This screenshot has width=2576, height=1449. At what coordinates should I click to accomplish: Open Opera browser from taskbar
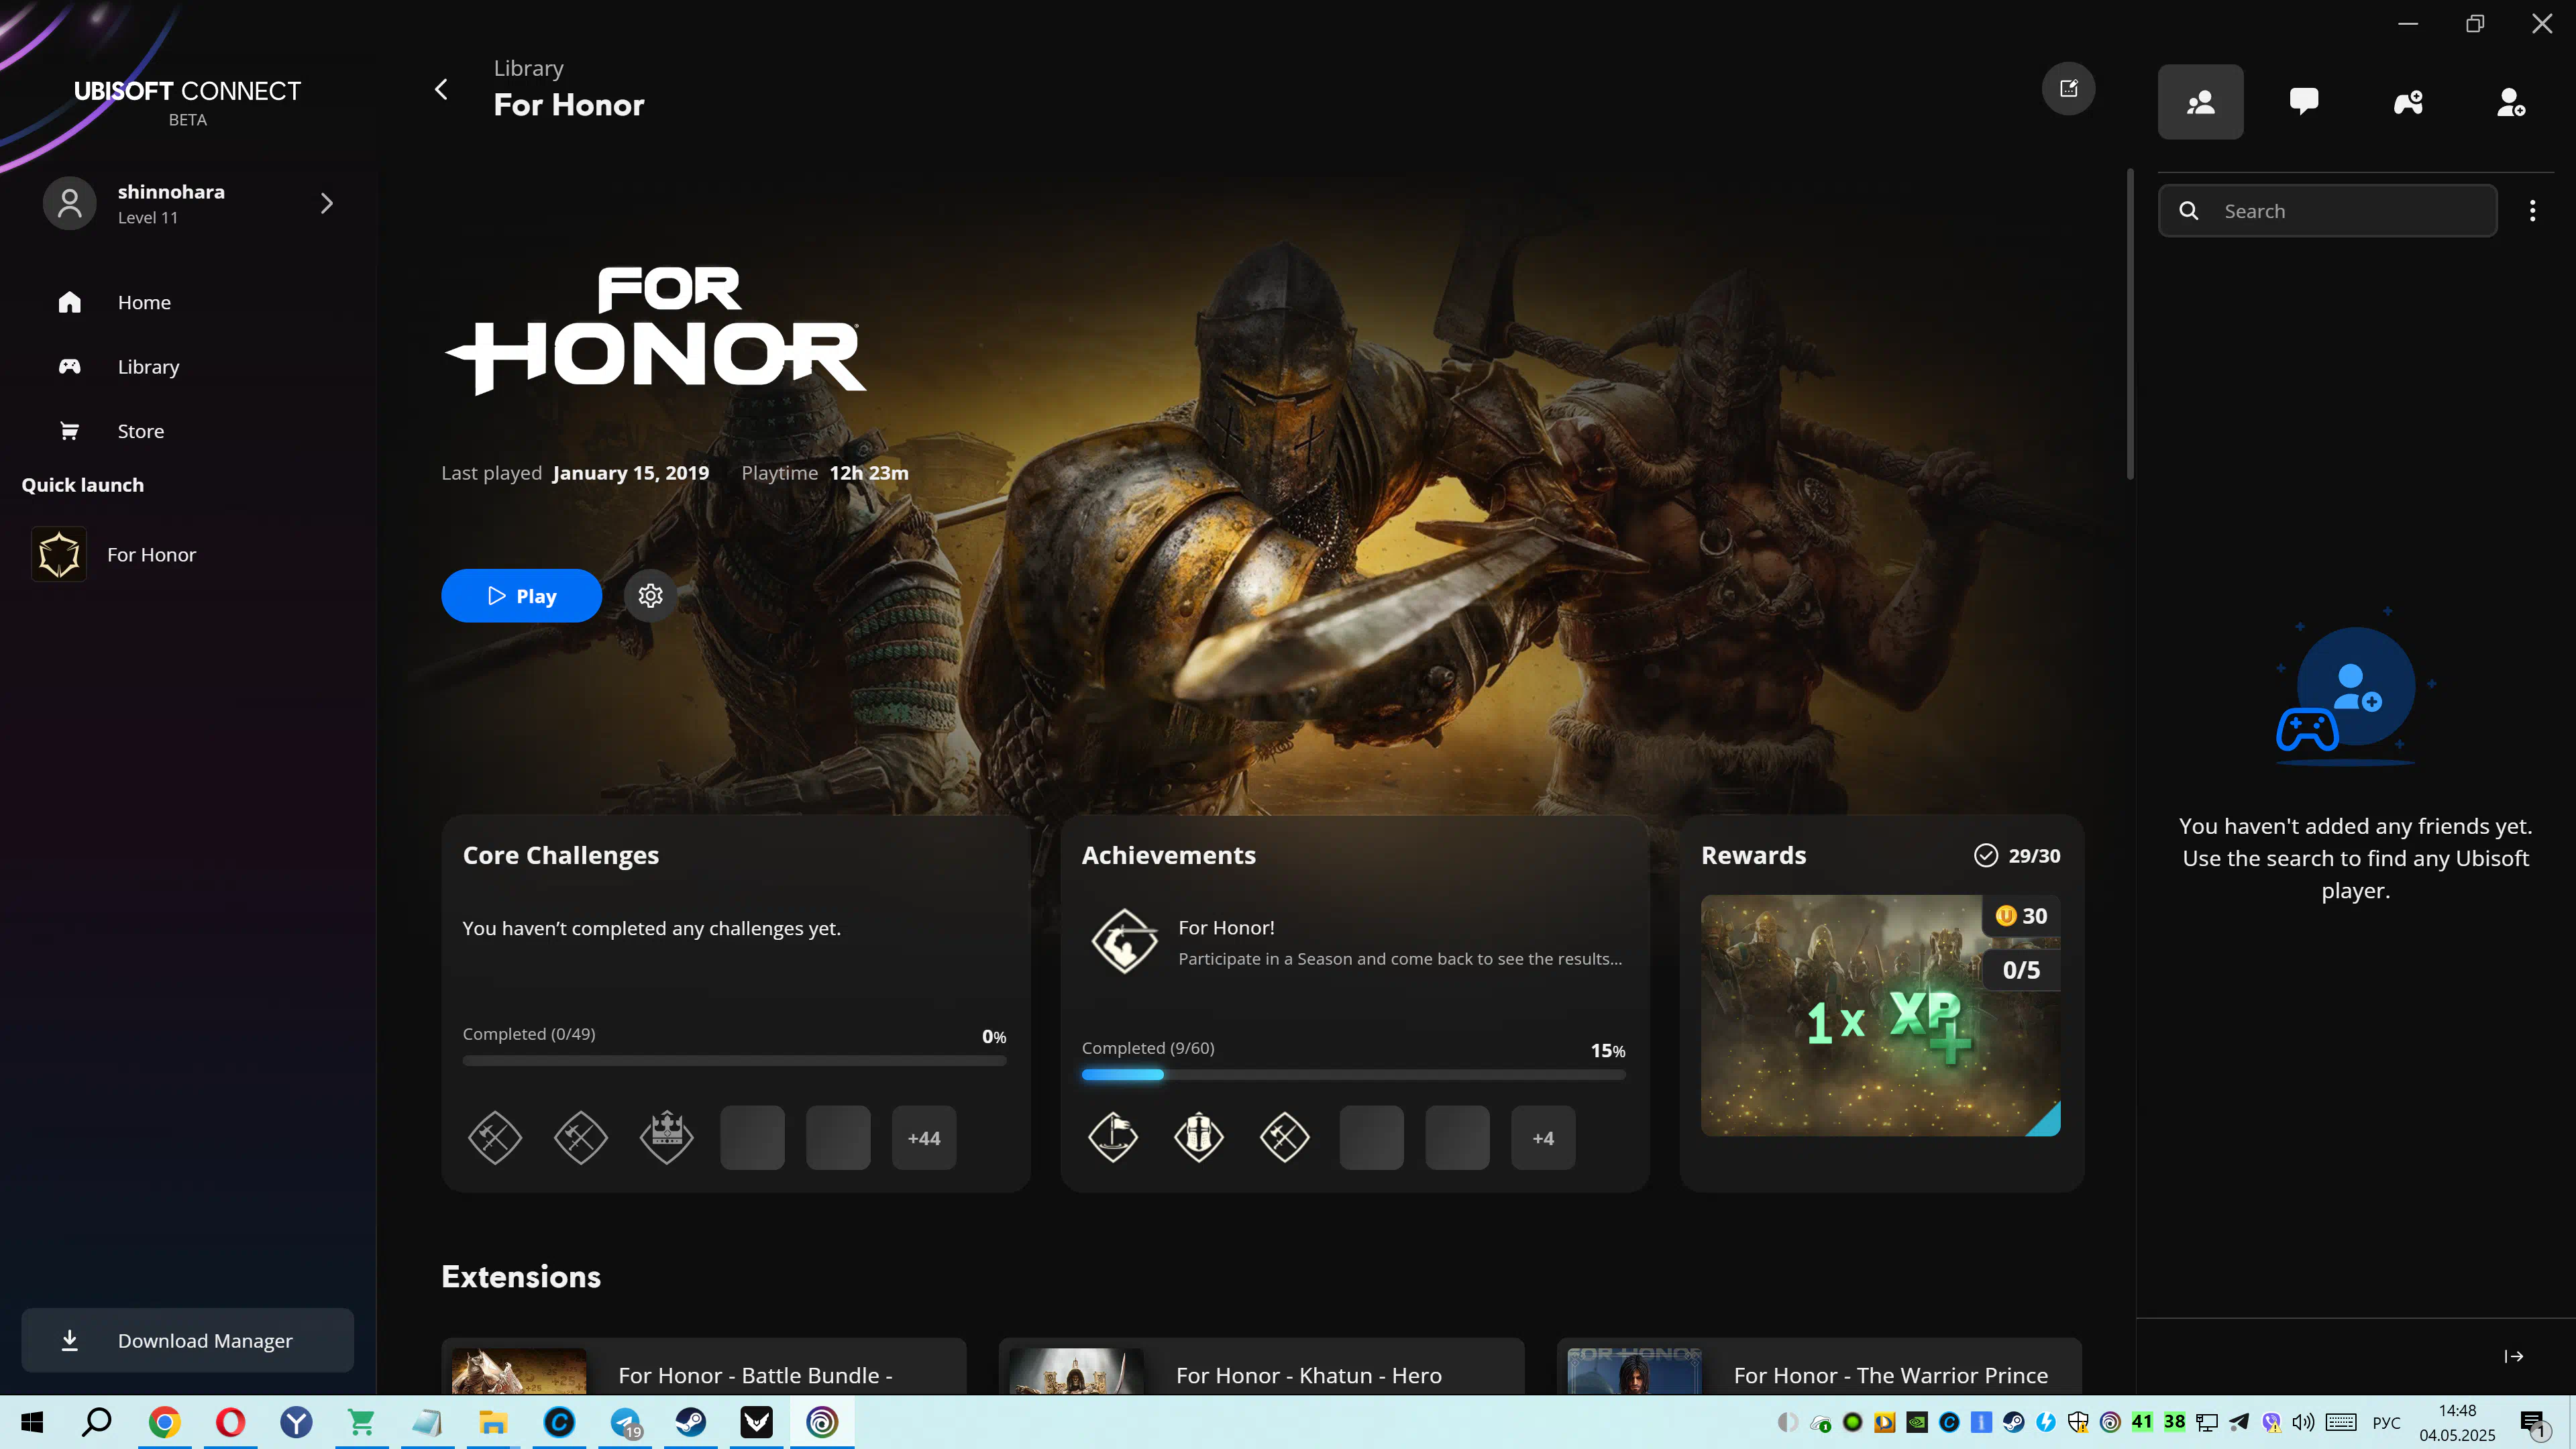click(230, 1422)
